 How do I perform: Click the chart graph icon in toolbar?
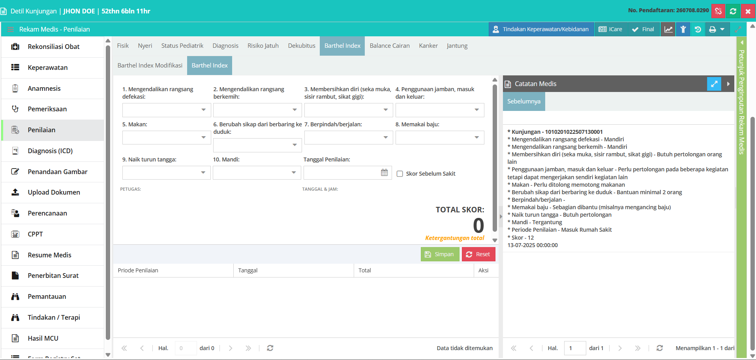668,29
